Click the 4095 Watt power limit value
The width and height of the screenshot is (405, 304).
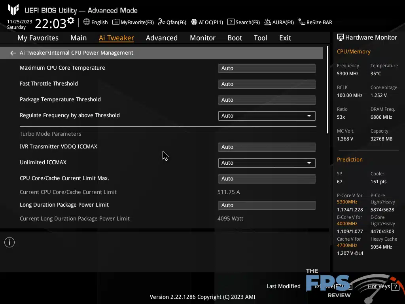(x=230, y=218)
